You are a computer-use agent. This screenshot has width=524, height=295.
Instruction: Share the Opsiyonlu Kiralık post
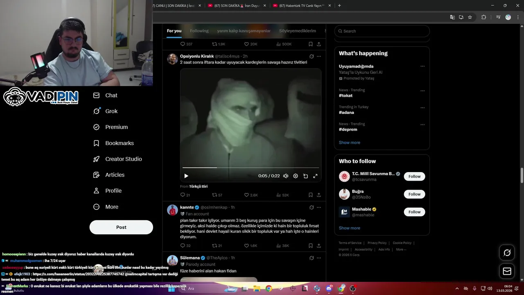319,195
